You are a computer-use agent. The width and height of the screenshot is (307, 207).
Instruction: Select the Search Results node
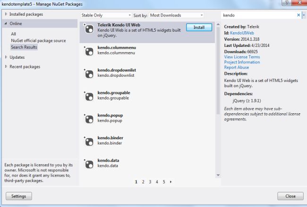(24, 47)
